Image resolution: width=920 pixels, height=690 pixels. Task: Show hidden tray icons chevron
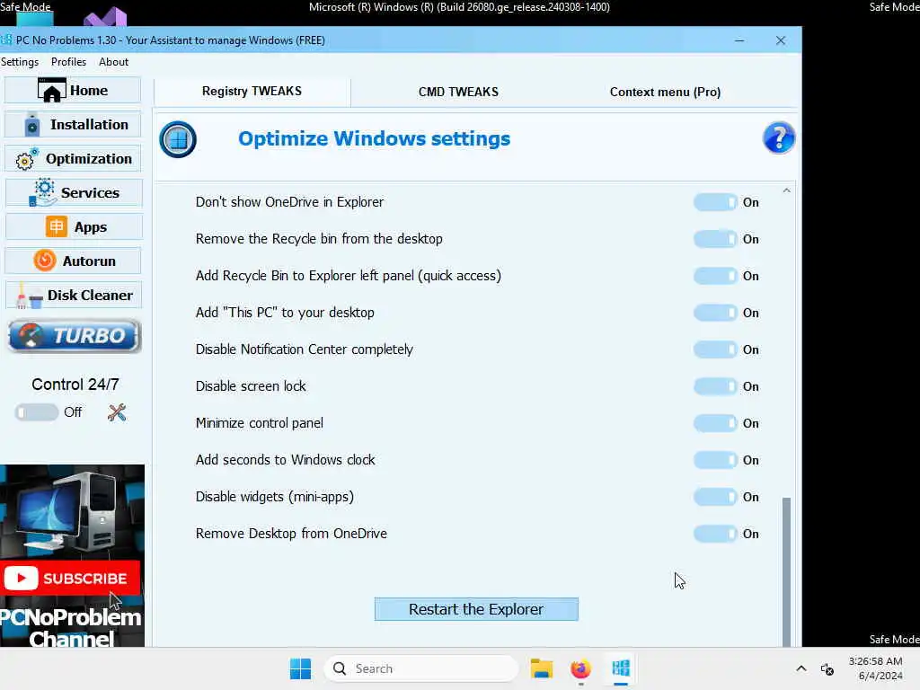tap(801, 668)
